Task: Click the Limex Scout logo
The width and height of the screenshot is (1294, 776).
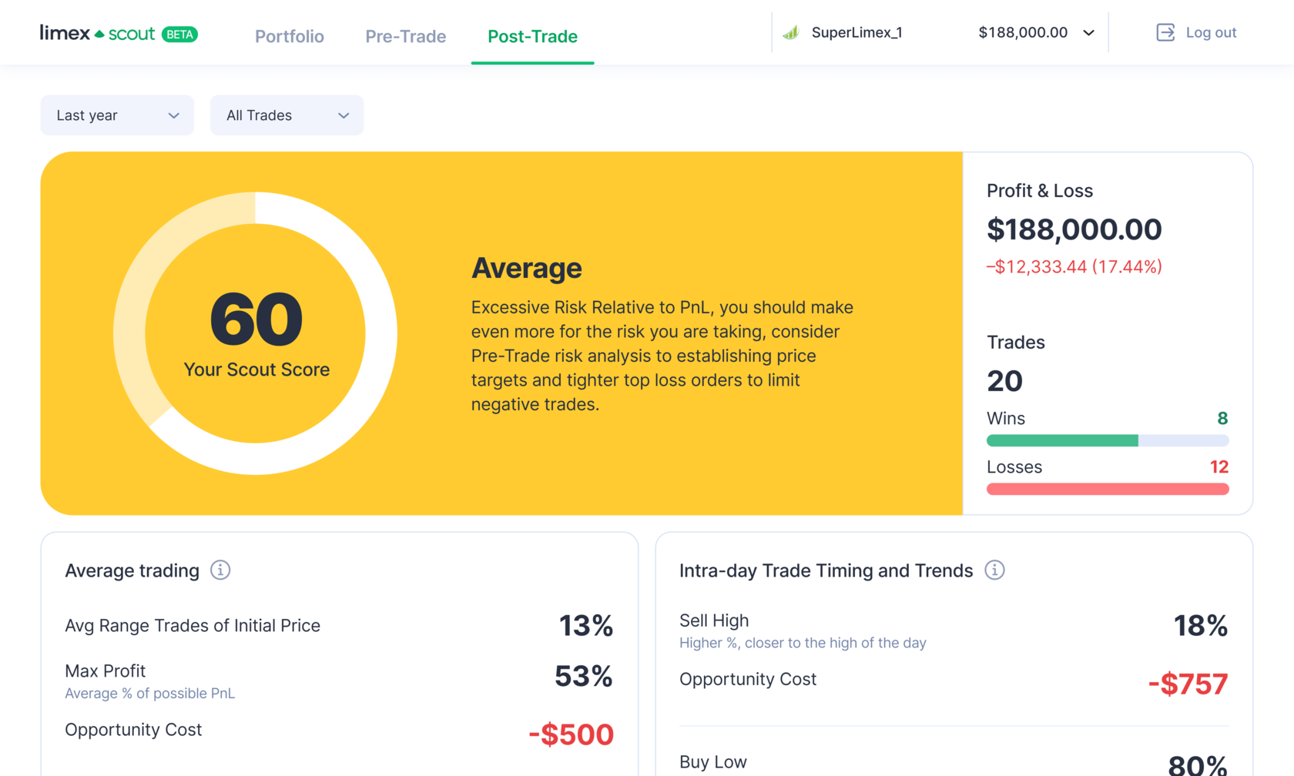Action: [x=97, y=33]
